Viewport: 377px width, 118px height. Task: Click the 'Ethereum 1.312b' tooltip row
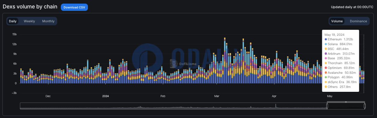click(339, 39)
